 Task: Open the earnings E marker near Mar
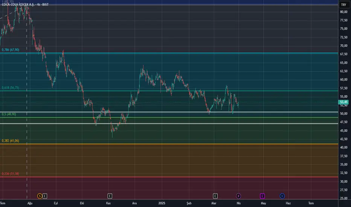pos(215,196)
